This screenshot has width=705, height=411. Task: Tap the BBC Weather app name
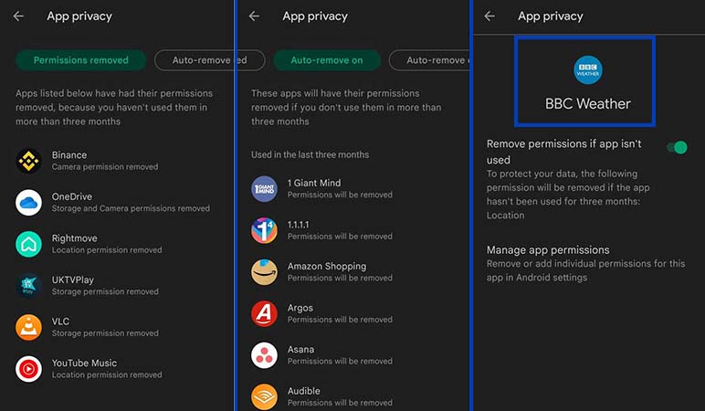(587, 104)
